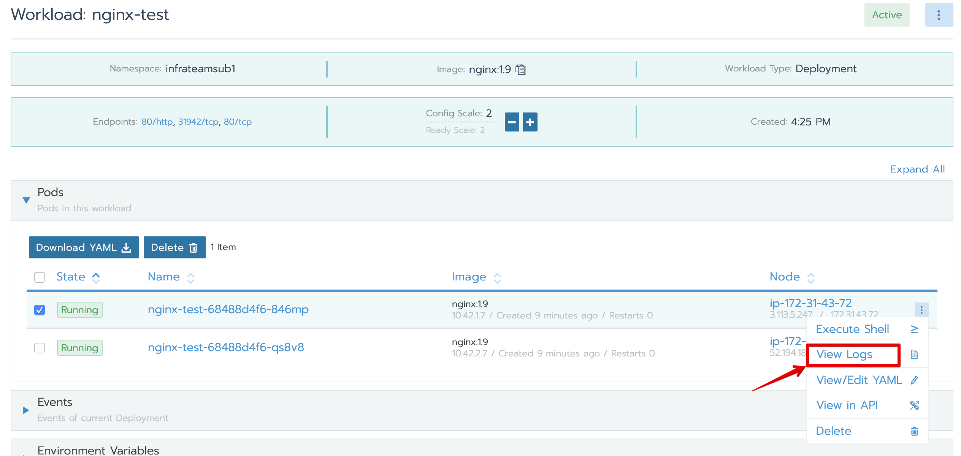
Task: Click the View in API link icon
Action: (914, 405)
